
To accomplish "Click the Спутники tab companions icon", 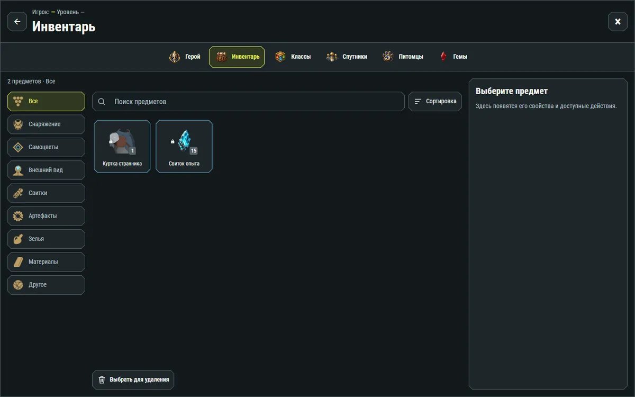I will click(332, 57).
